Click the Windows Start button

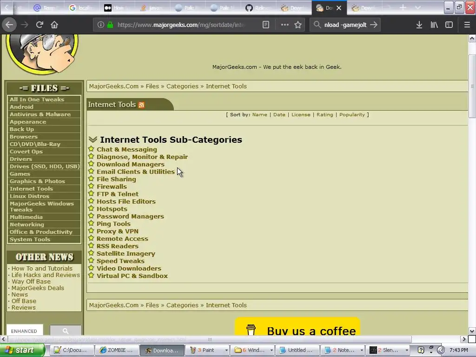[x=22, y=350]
